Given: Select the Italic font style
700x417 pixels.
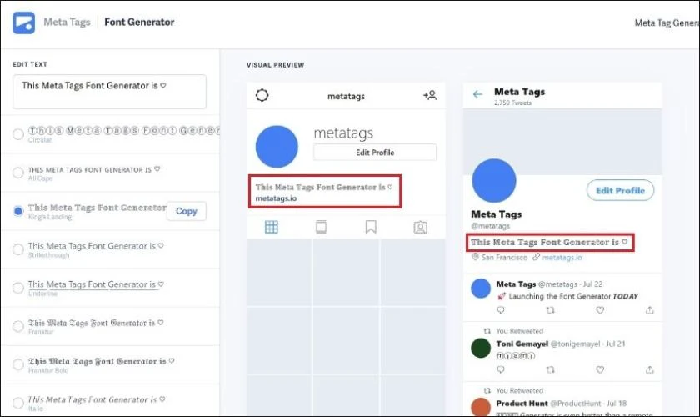Looking at the screenshot, I should 18,403.
